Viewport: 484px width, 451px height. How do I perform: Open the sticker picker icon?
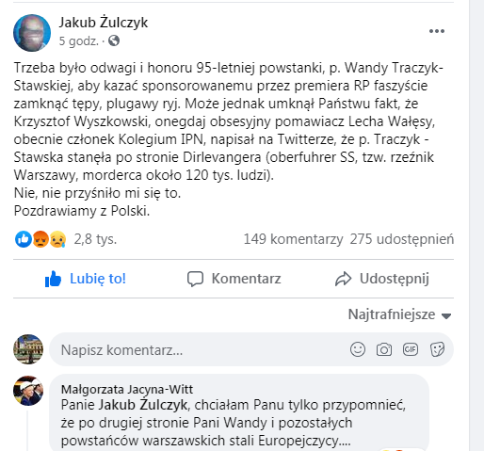pos(437,349)
